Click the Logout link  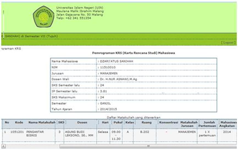228,43
